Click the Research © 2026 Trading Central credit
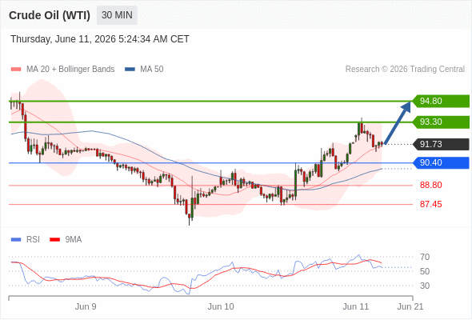 tap(405, 70)
